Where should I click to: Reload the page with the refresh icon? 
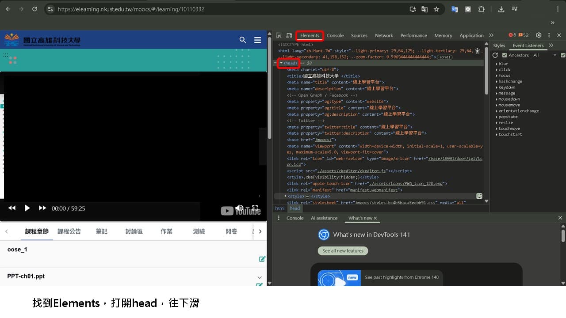point(34,9)
